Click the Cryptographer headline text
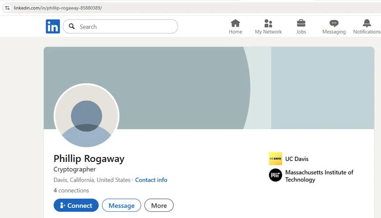This screenshot has height=218, width=381. (x=75, y=169)
